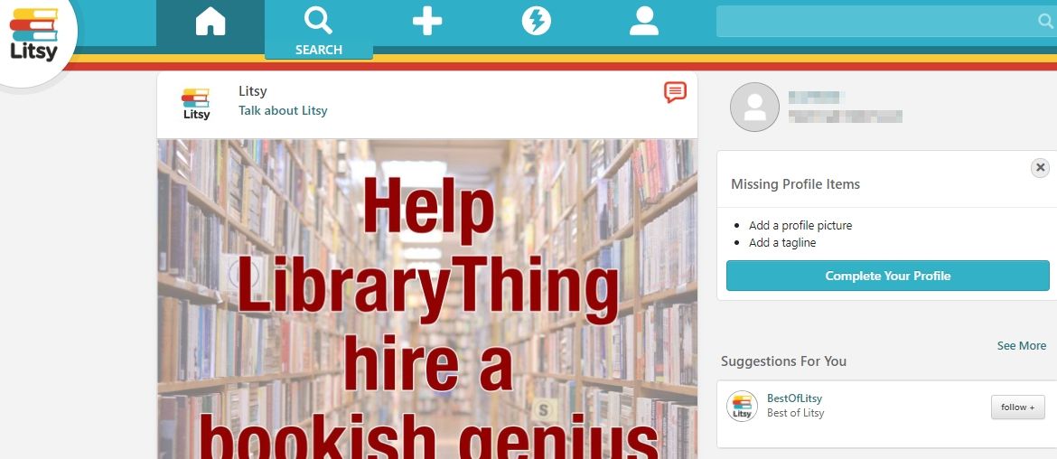Open the profile person icon in navbar

(644, 23)
